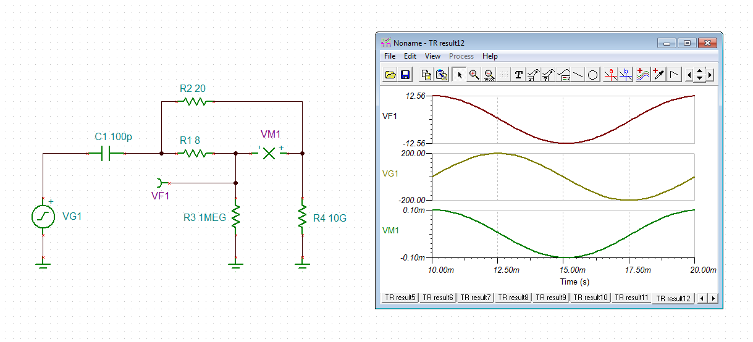Click the 12.56 axis value
Screen dimensions: 753x342
tap(415, 96)
